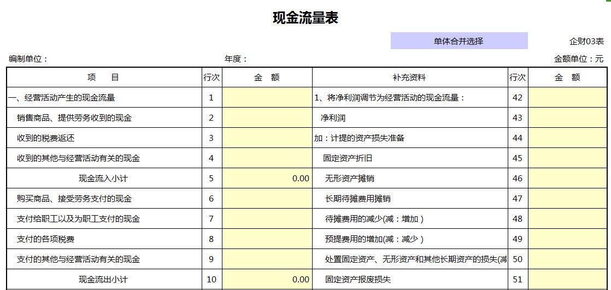Select the 现金流量表 title text
Viewport: 611px width, 290px height.
(x=305, y=18)
